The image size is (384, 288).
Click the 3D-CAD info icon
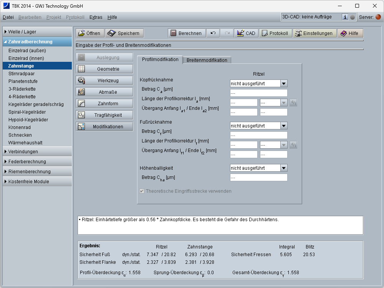click(x=345, y=17)
